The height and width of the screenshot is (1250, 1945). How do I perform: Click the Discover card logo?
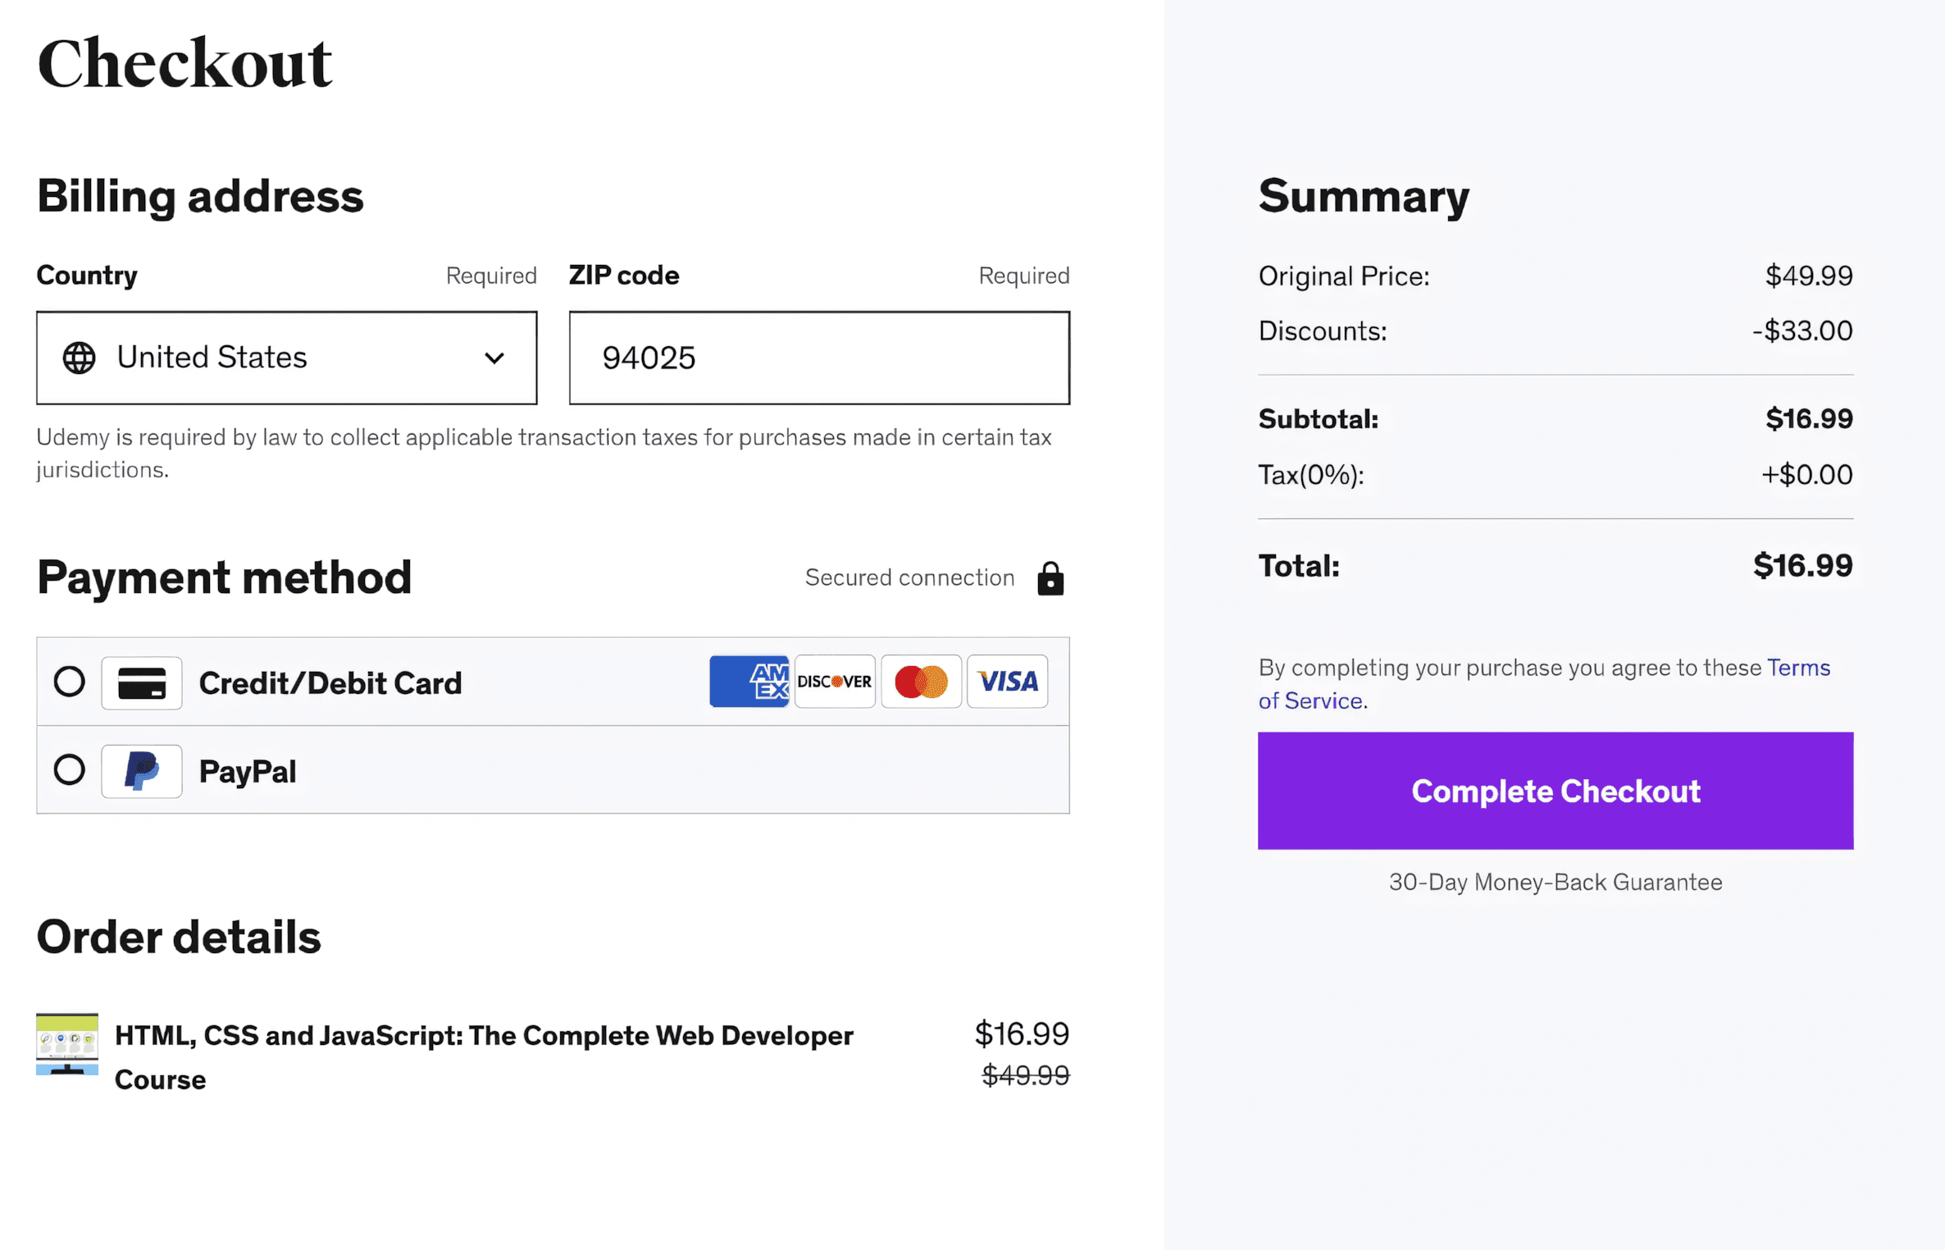835,682
